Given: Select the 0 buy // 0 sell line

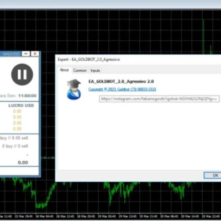Looking at the screenshot, I should click(15, 146).
